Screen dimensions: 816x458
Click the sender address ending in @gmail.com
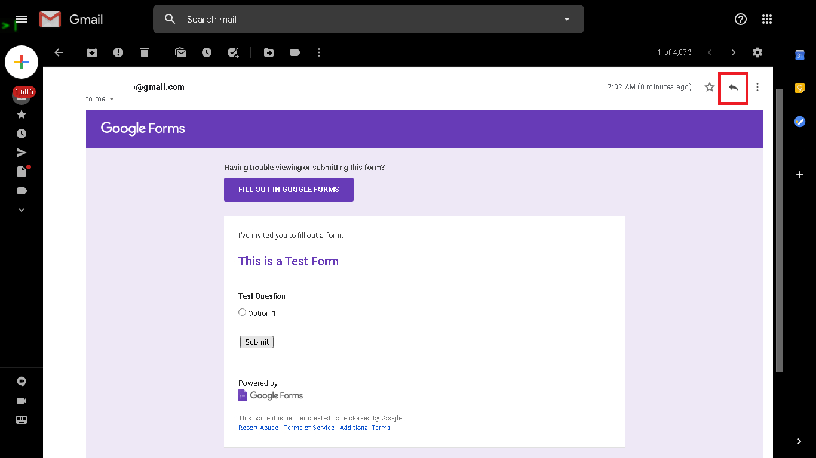point(159,87)
